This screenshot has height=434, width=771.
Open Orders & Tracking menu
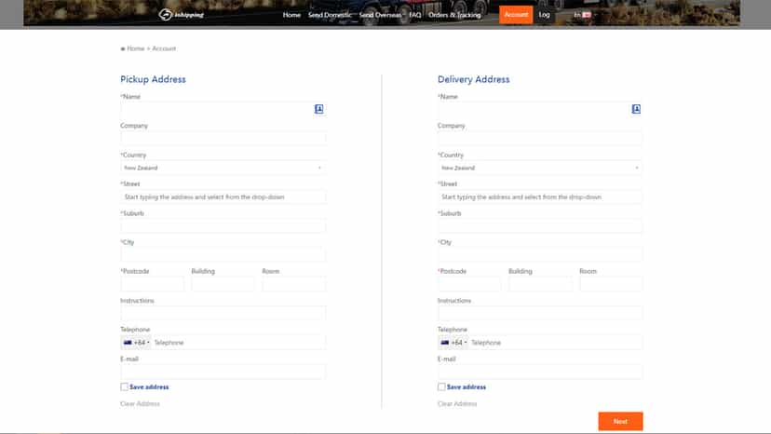pos(454,15)
